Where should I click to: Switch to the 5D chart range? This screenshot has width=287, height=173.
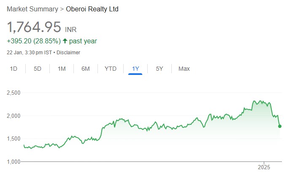click(x=38, y=69)
